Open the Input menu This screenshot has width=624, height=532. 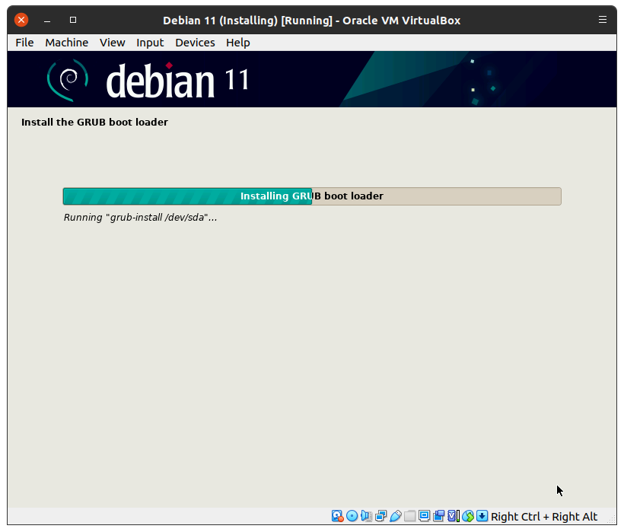[150, 43]
